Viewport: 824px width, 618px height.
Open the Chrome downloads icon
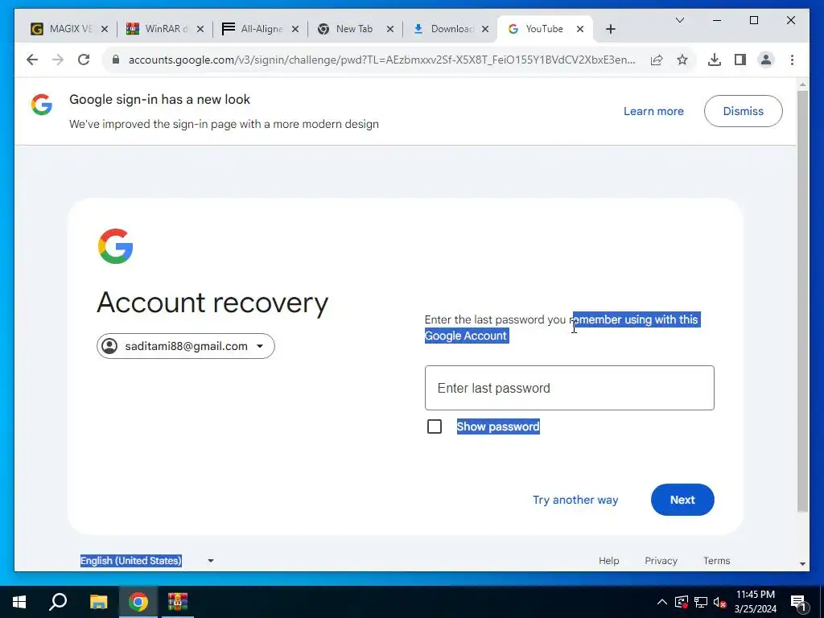click(x=715, y=60)
